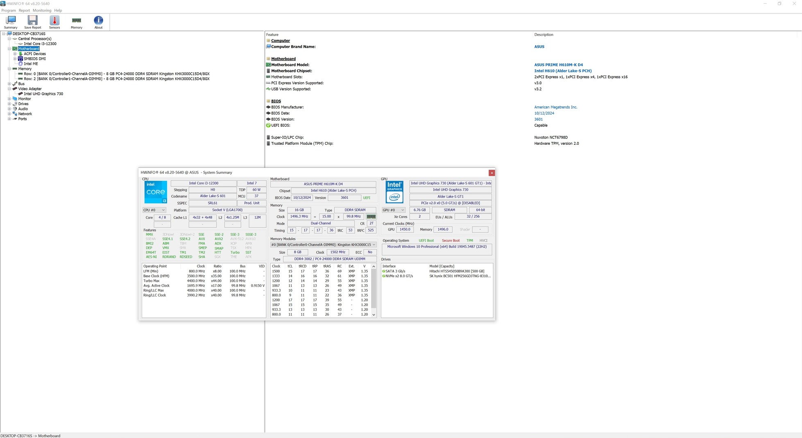802x438 pixels.
Task: Open the Help menu
Action: point(58,10)
